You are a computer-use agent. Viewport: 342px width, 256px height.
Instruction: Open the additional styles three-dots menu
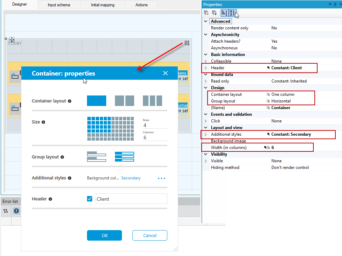coord(161,178)
